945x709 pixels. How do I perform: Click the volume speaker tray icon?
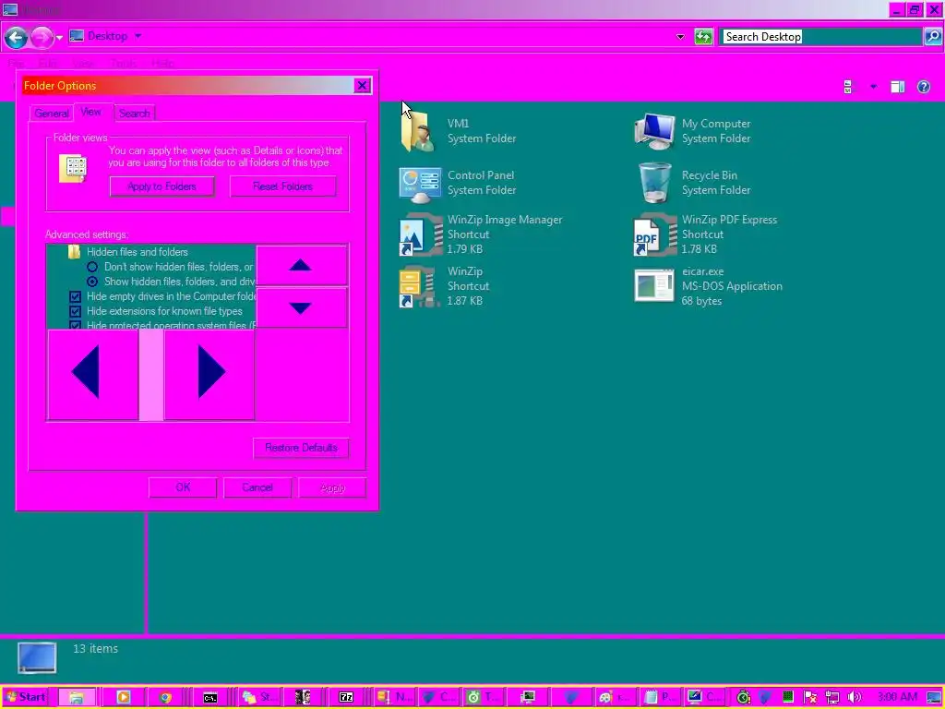pos(854,698)
